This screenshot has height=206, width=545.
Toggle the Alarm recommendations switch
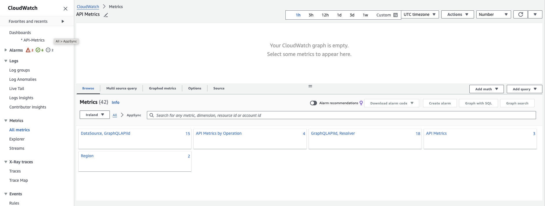coord(313,103)
